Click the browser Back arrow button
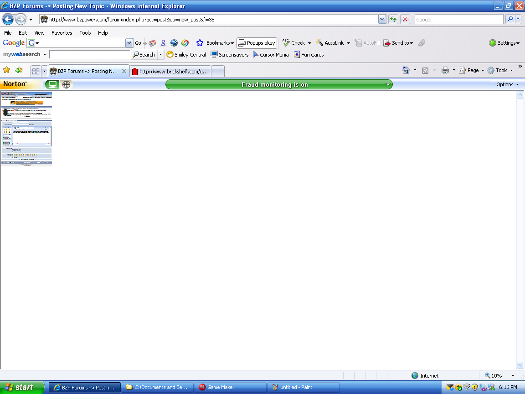Screen dimensions: 525x394 (x=8, y=20)
